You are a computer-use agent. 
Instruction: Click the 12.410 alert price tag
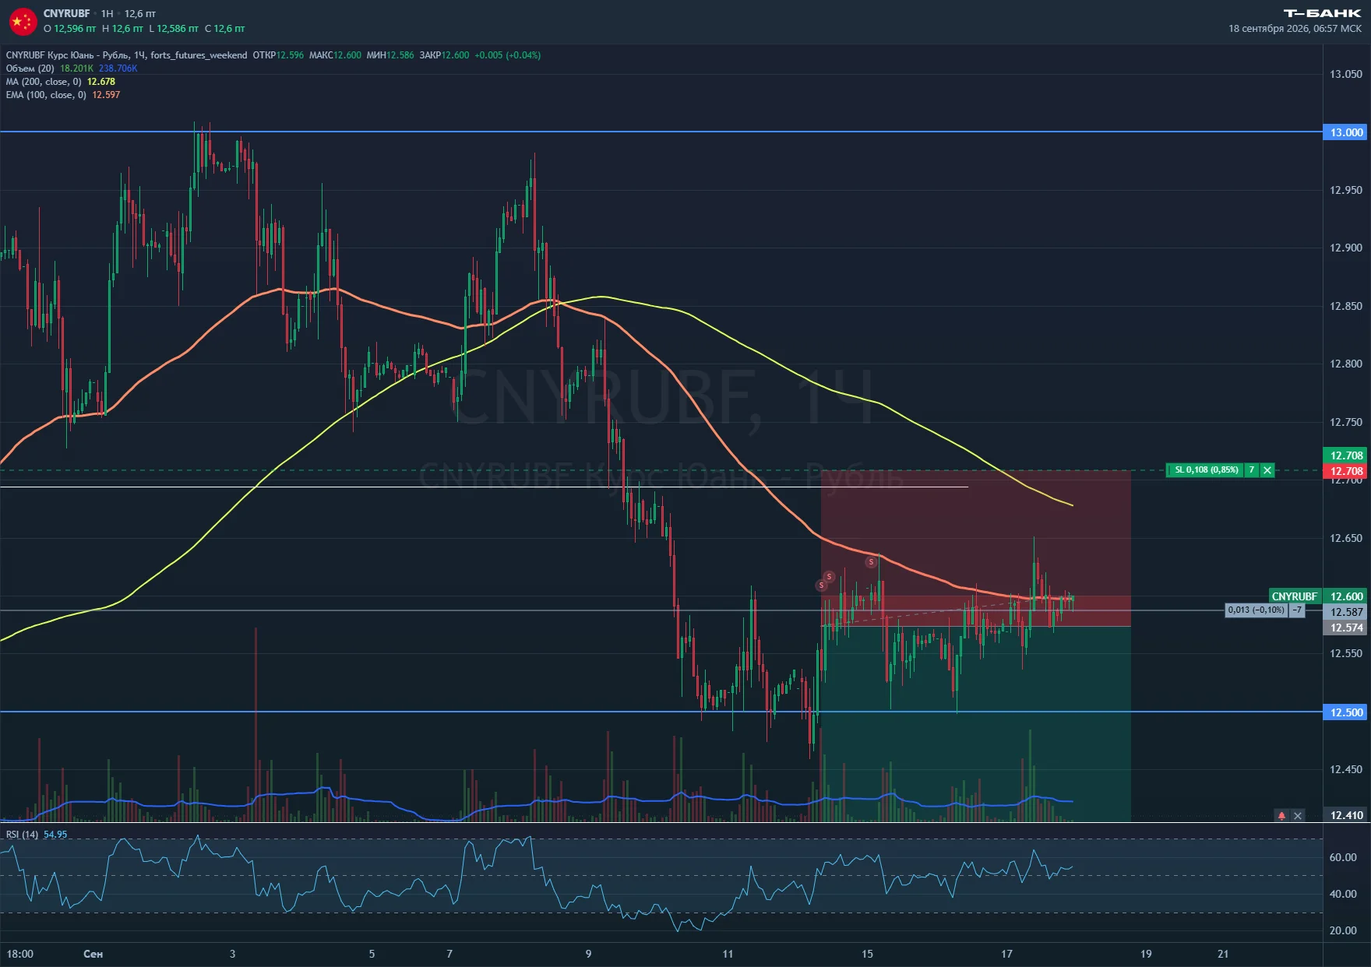point(1346,816)
